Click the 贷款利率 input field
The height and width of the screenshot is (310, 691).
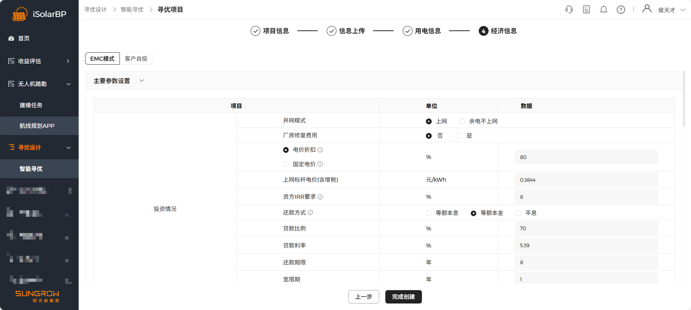click(586, 245)
